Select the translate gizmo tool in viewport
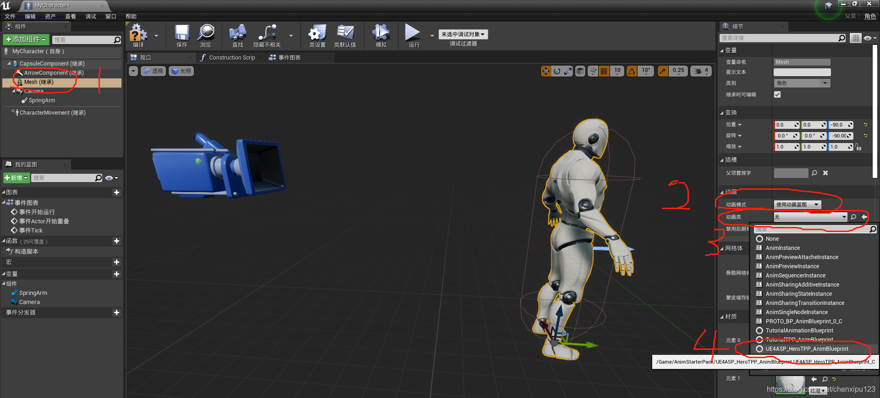880x398 pixels. [x=545, y=71]
